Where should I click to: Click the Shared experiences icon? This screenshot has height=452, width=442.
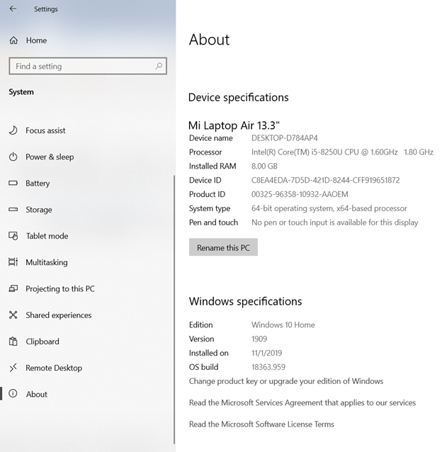tap(13, 315)
